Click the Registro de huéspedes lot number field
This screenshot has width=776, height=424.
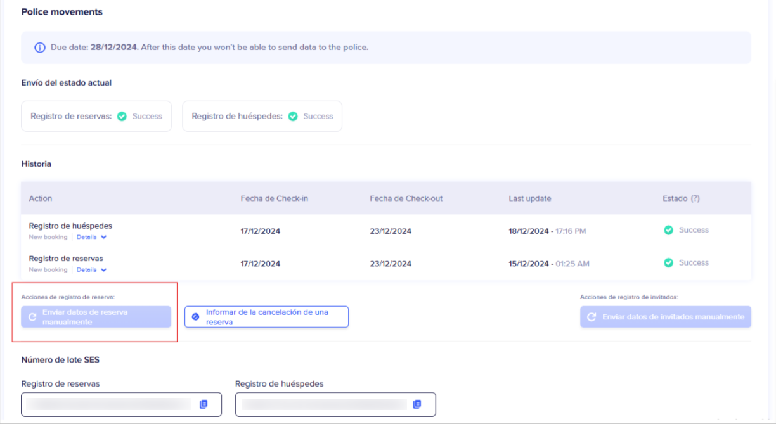[323, 404]
